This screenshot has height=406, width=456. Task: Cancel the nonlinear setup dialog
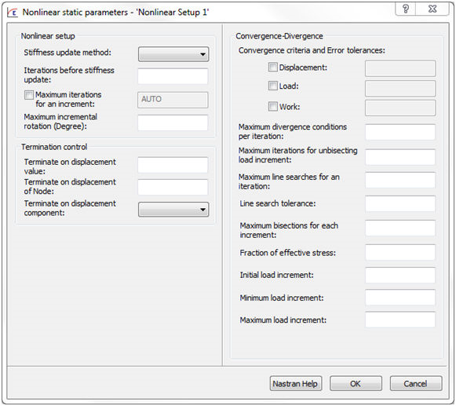point(415,383)
